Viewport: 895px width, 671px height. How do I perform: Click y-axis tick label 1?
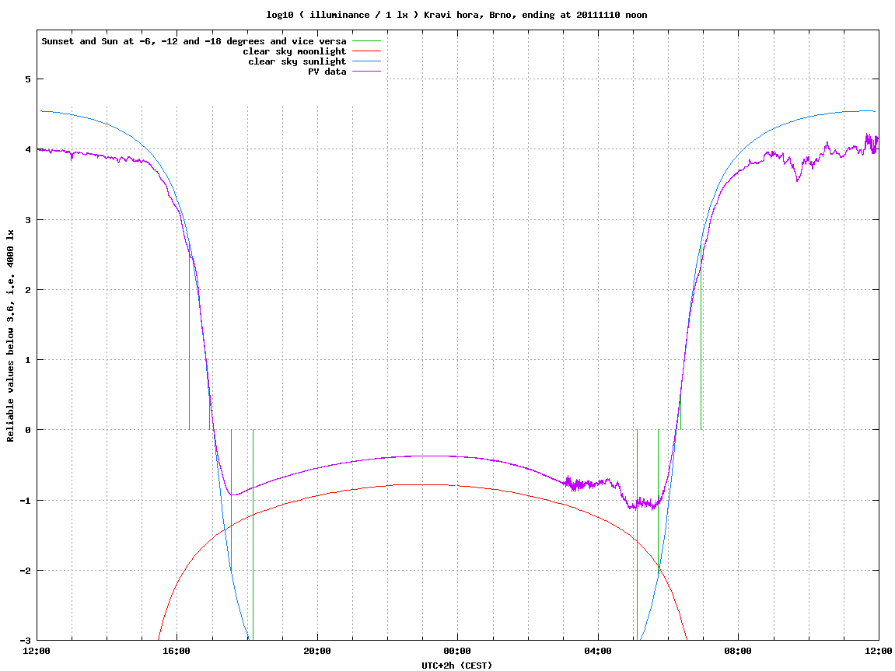pyautogui.click(x=27, y=360)
